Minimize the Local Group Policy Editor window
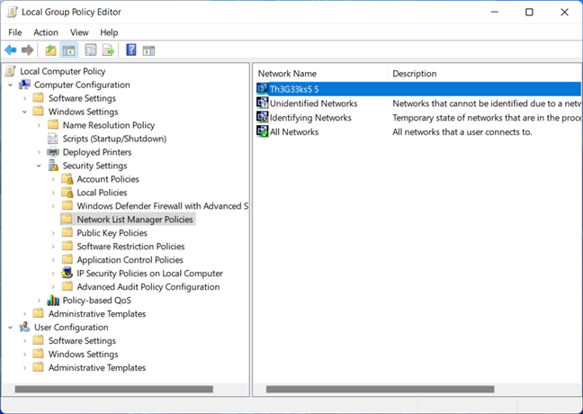Viewport: 583px width, 414px height. [495, 12]
